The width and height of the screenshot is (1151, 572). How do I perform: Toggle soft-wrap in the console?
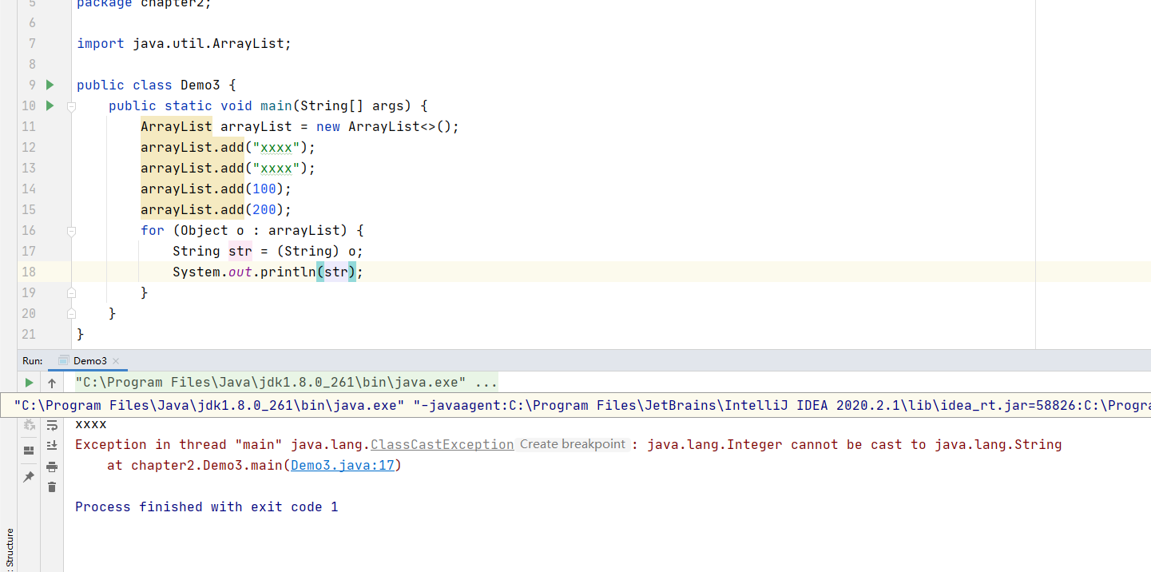(52, 425)
